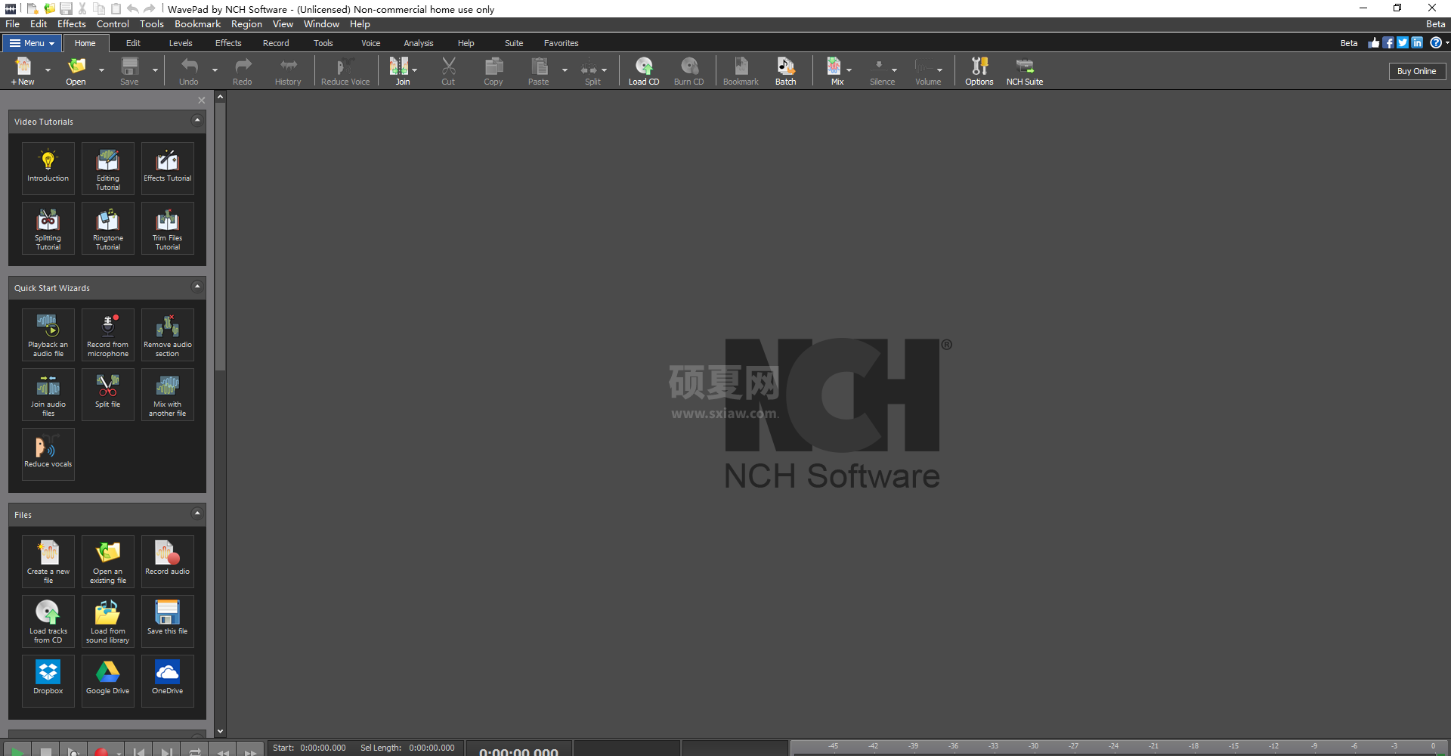Screen dimensions: 1451x756
Task: Open the History toolbar icon
Action: (x=288, y=71)
